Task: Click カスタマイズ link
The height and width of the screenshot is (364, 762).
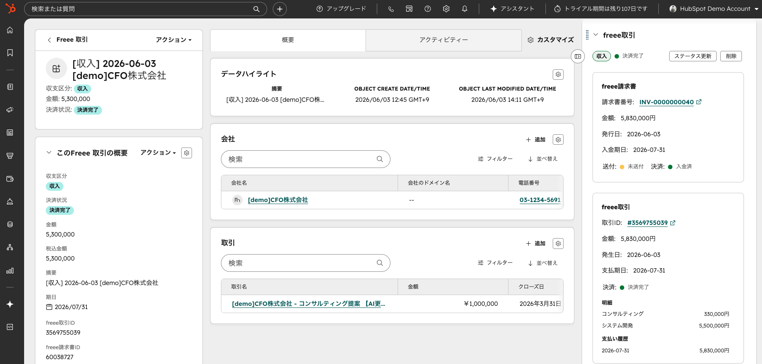Action: 551,40
